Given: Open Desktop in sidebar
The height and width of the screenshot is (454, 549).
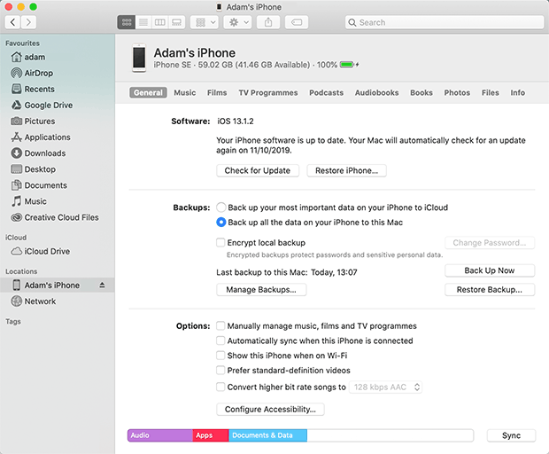Looking at the screenshot, I should (58, 169).
